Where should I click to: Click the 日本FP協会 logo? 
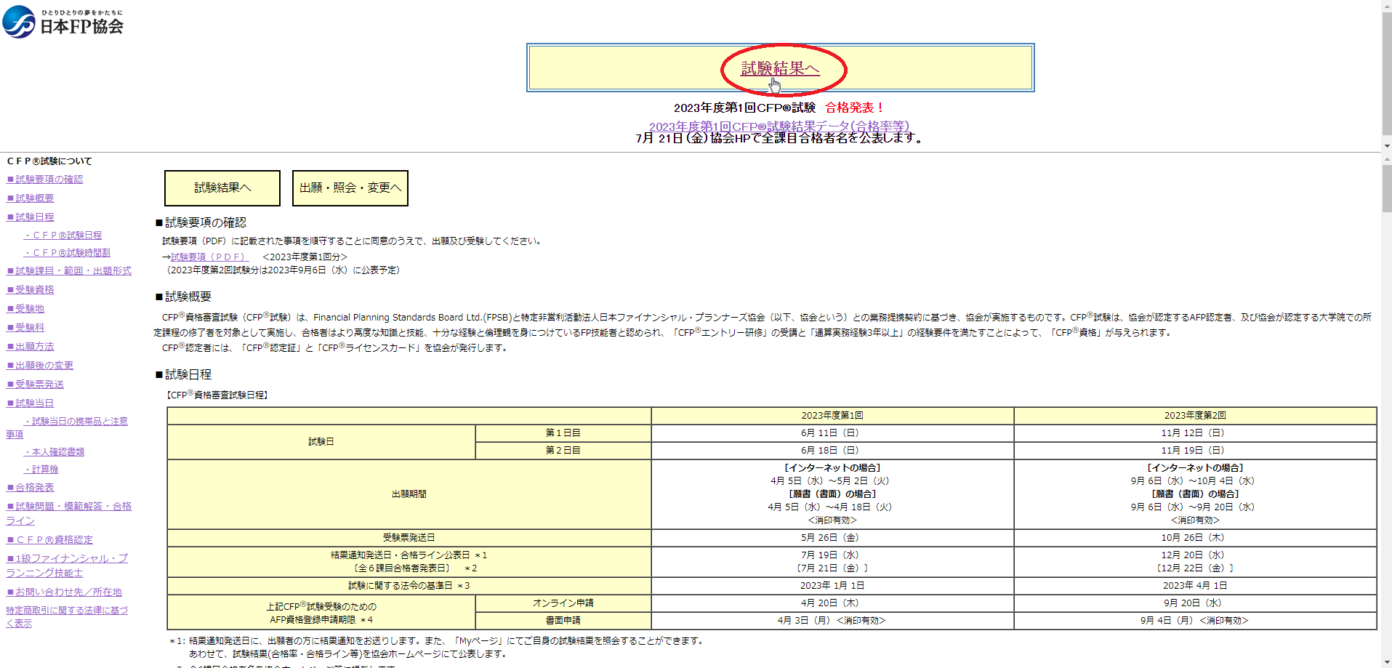click(63, 22)
